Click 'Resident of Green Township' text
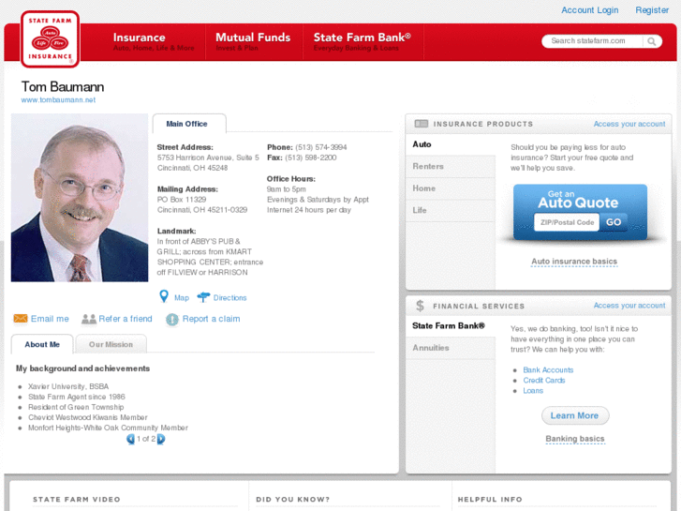This screenshot has height=511, width=681. pos(76,408)
